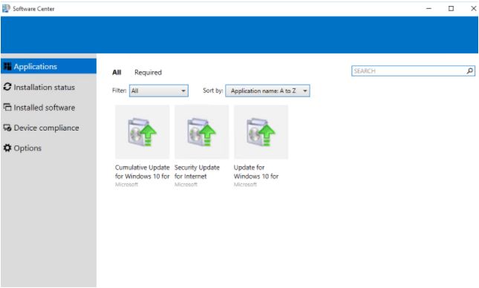Open the Sort by Application name dropdown
This screenshot has width=479, height=288.
point(267,91)
